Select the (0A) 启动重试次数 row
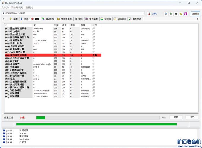This screenshot has height=148, width=202. tap(53, 46)
